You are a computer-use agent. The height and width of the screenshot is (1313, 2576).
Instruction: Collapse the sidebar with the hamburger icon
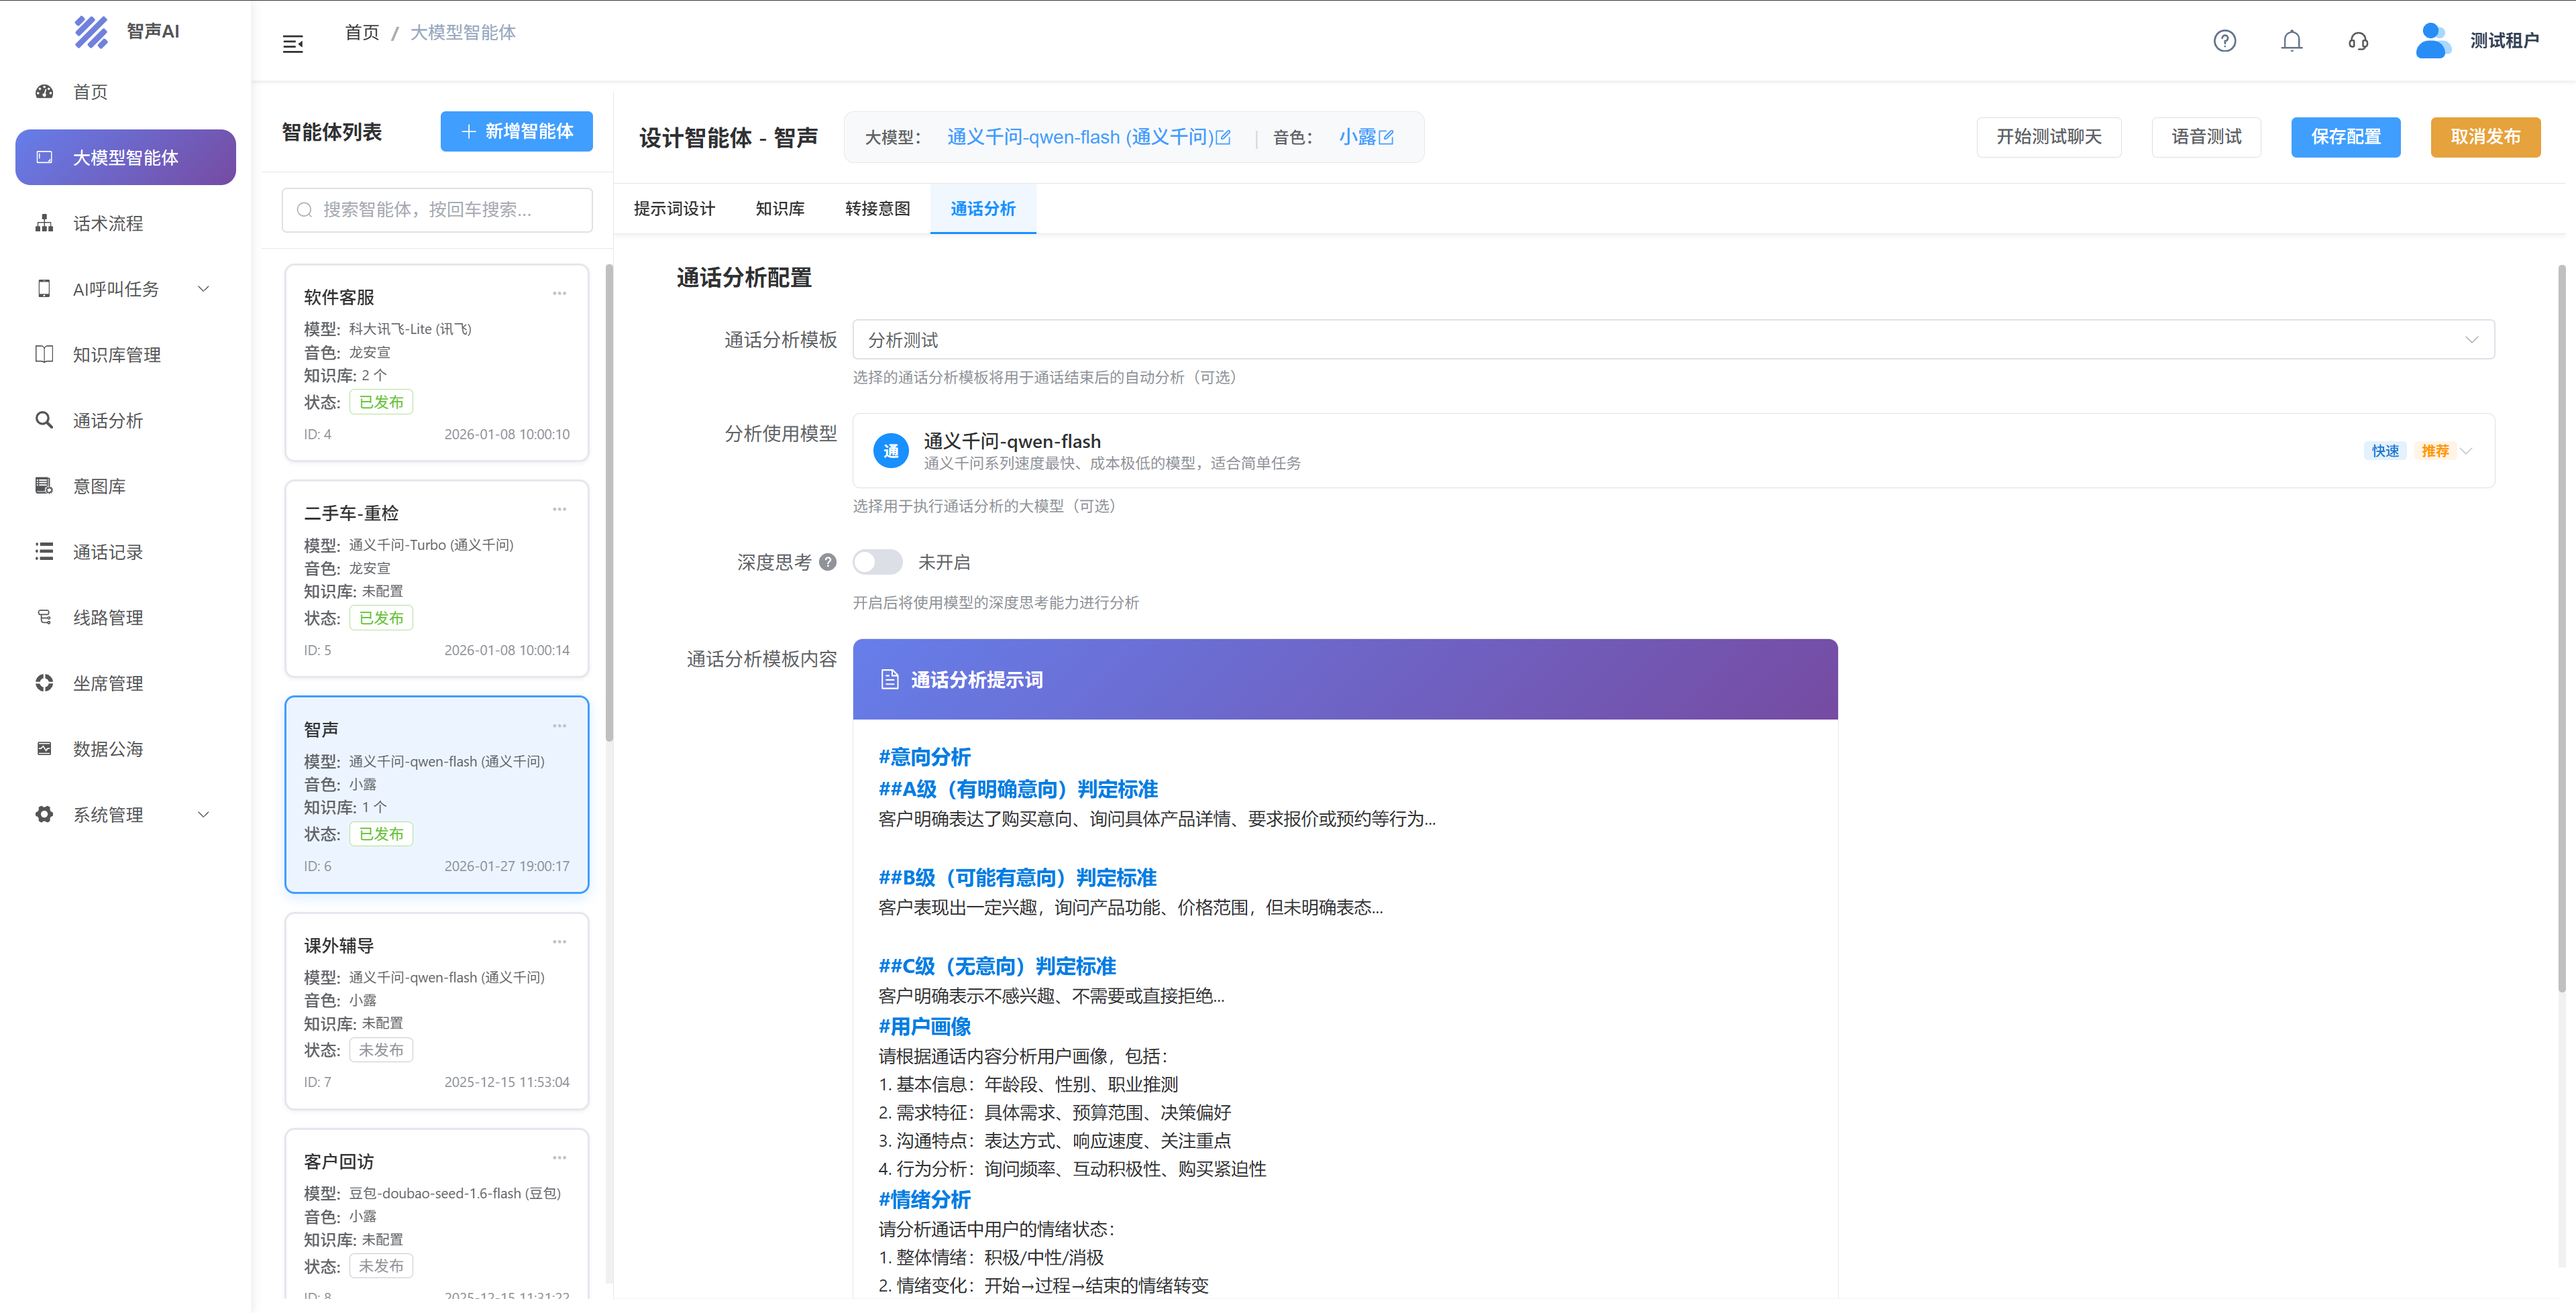click(292, 44)
